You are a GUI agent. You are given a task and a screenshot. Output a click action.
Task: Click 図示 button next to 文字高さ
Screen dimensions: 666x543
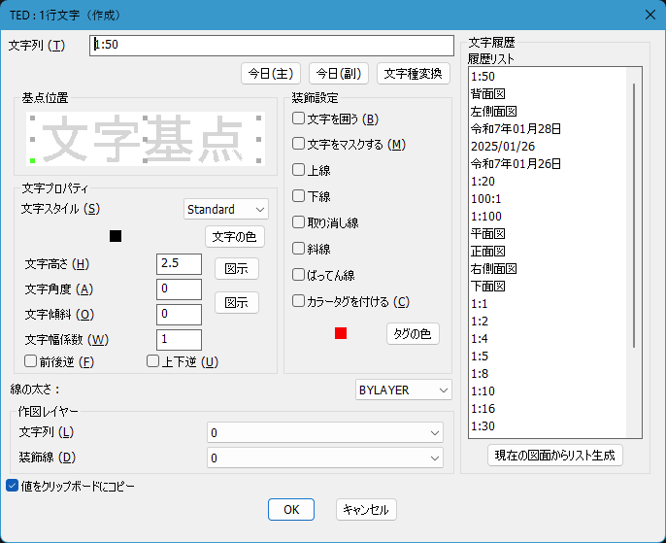[x=237, y=268]
